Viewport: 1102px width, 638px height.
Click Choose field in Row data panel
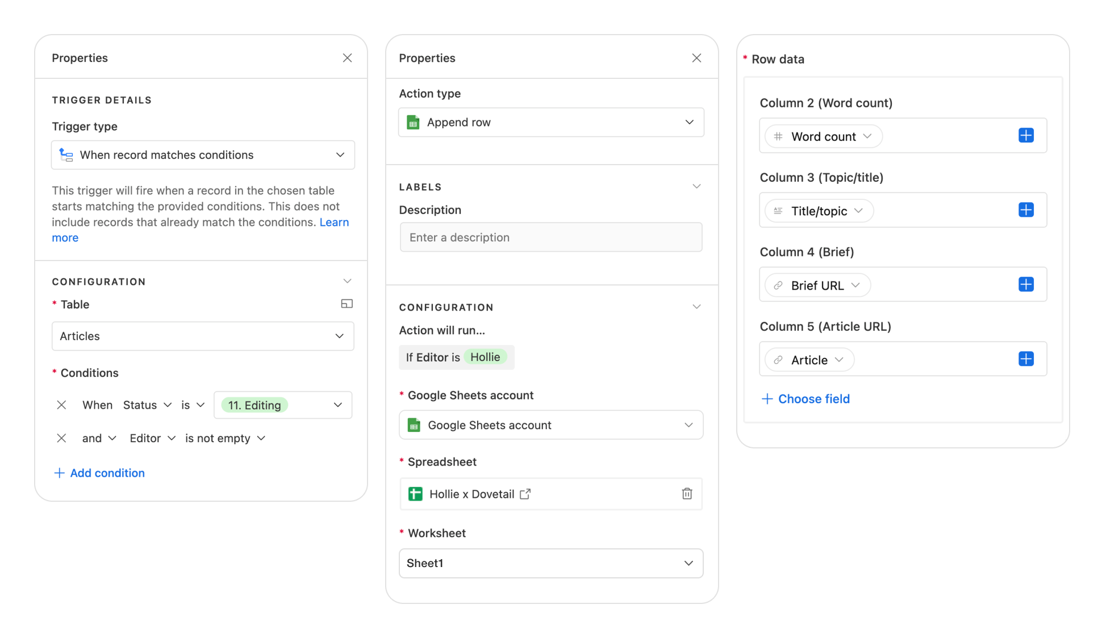[805, 398]
